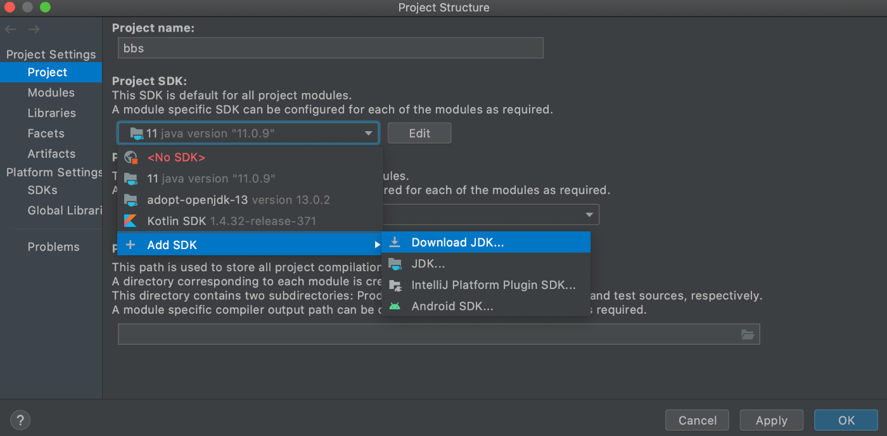Click the plus icon beside Add SDK
This screenshot has height=436, width=887.
click(131, 245)
